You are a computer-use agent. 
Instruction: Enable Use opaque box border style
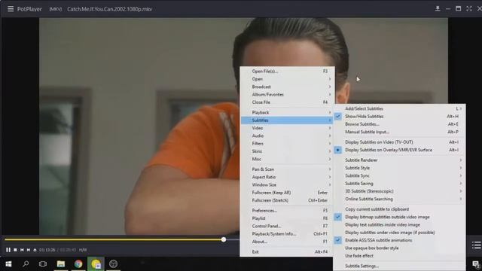click(399, 248)
